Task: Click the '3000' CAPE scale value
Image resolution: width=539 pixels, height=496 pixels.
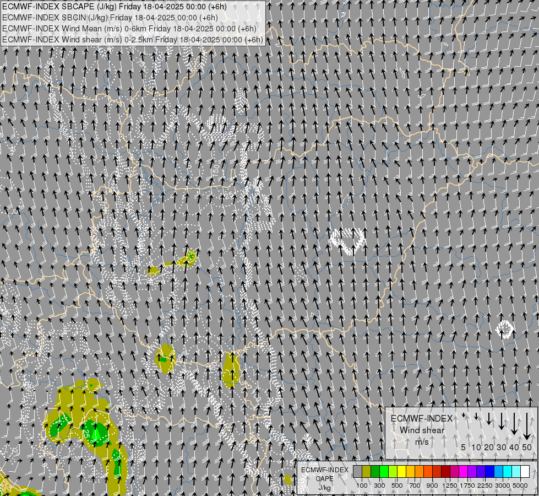Action: click(503, 486)
